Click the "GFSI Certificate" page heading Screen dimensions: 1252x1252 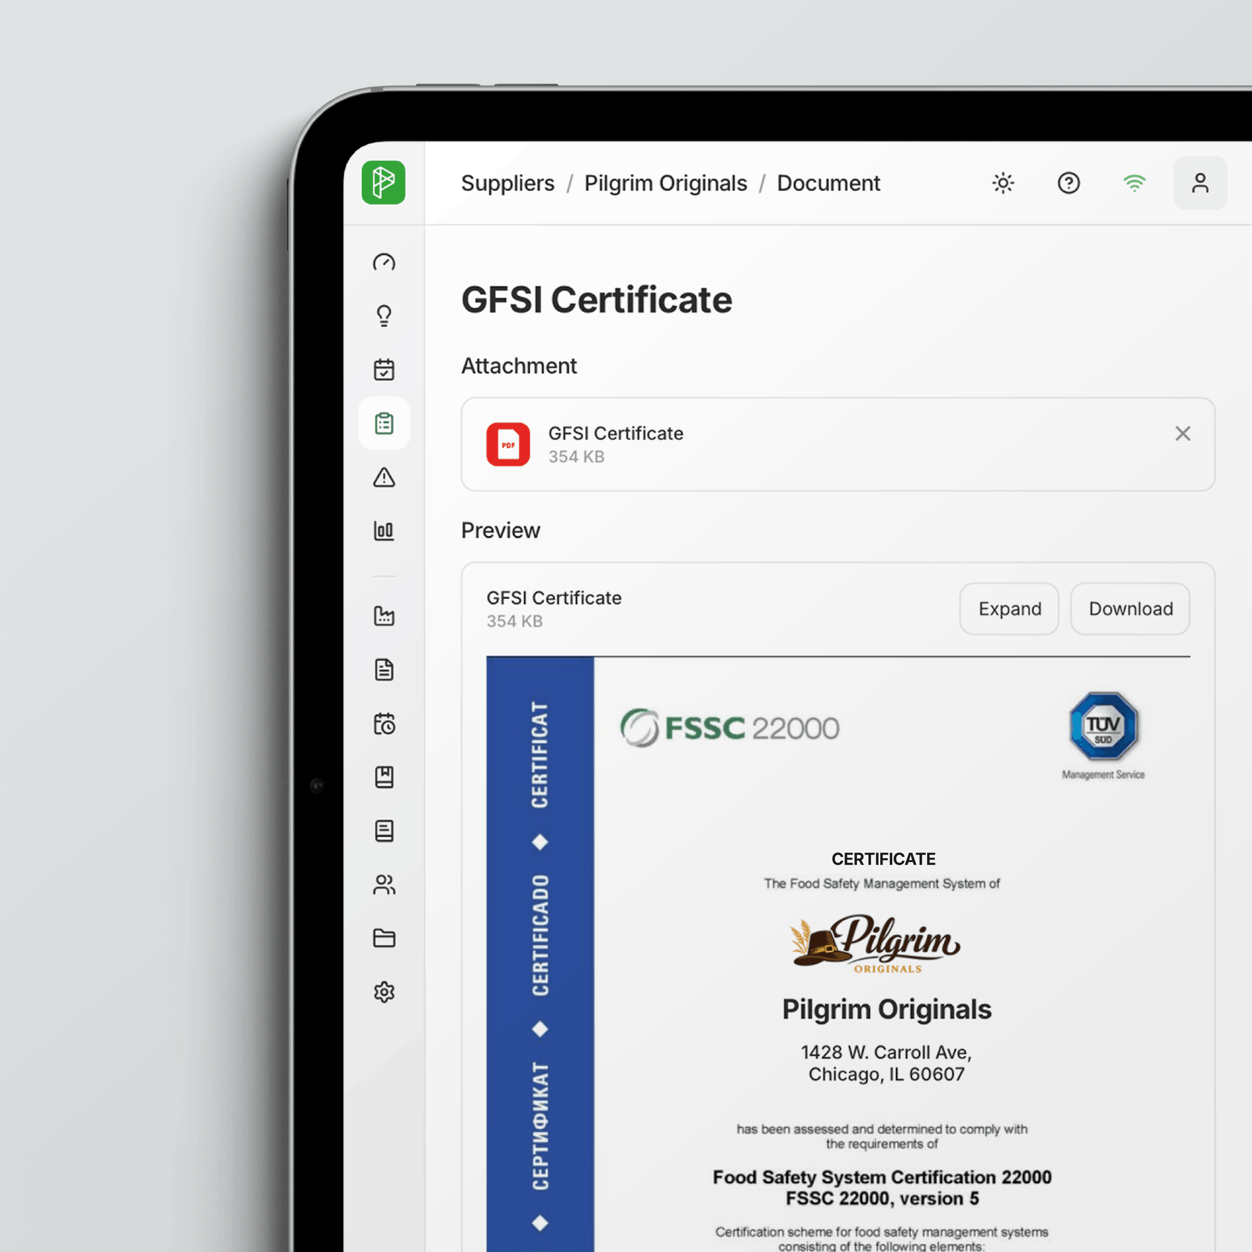(597, 300)
